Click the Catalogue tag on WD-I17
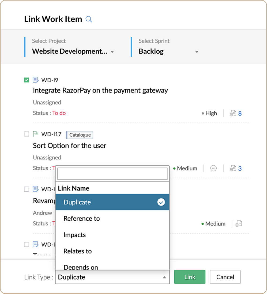Viewport: 267px width, 294px height. [80, 135]
